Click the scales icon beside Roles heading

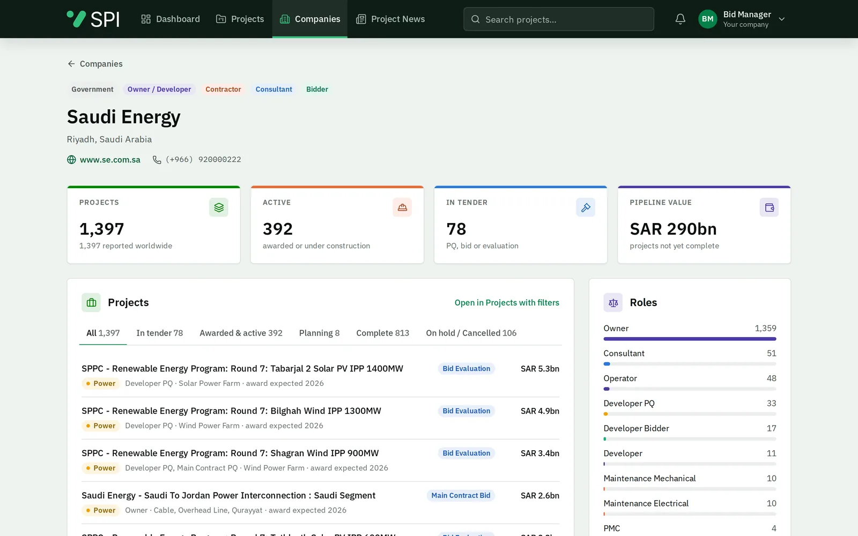point(613,302)
